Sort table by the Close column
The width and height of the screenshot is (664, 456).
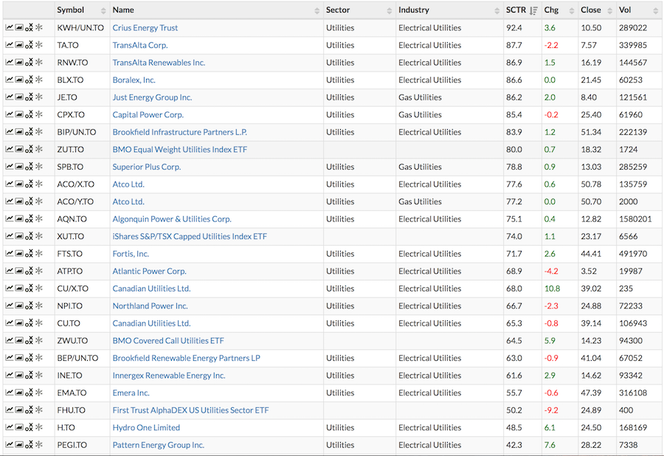[x=597, y=10]
